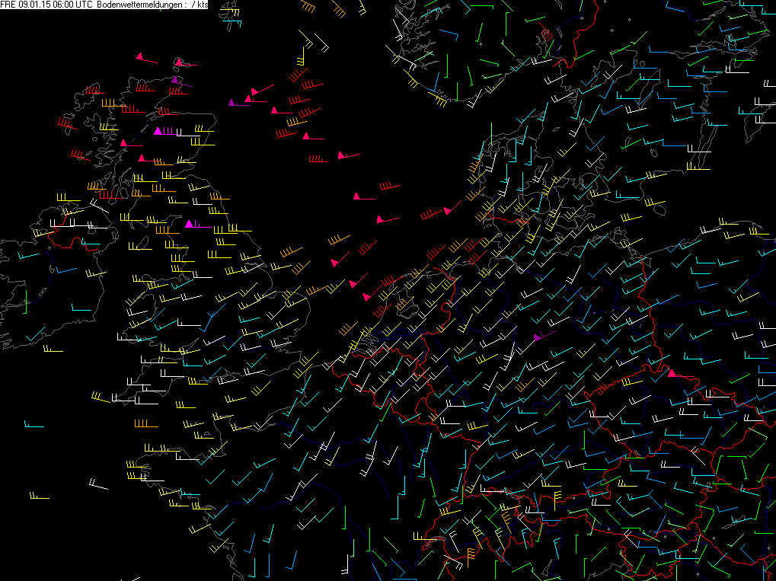The height and width of the screenshot is (581, 776).
Task: Select magenta pennant barb on Czech border
Action: pyautogui.click(x=681, y=375)
